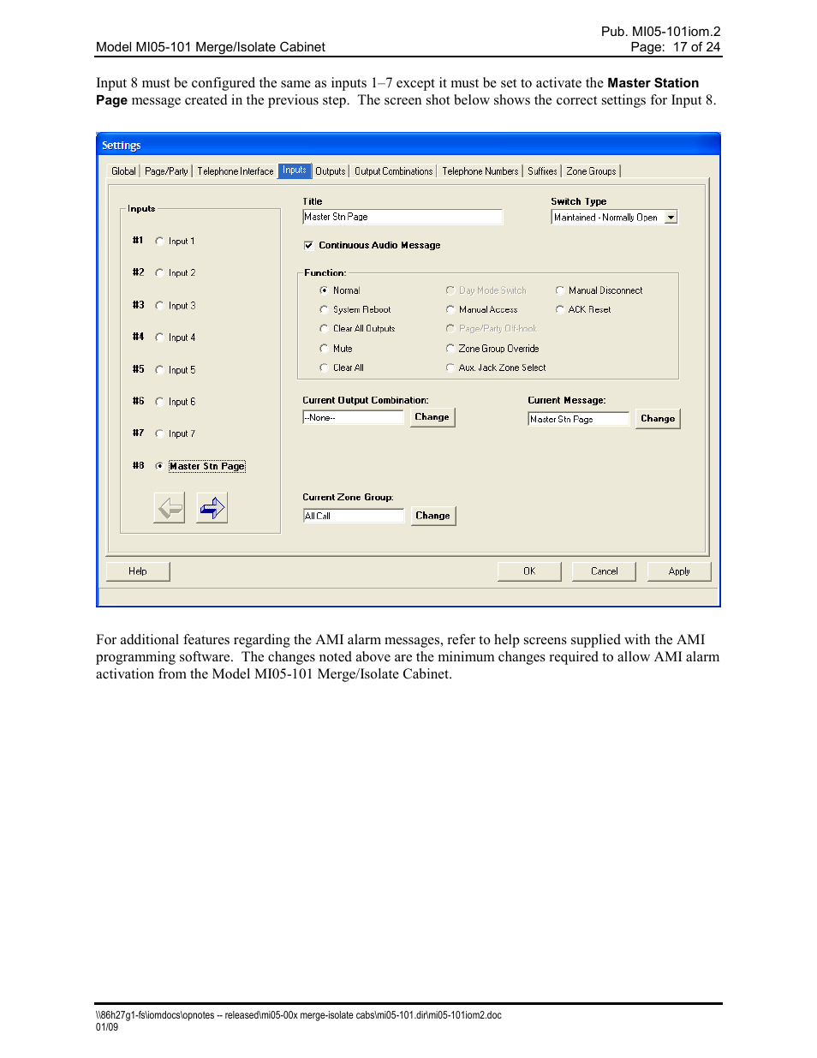Image resolution: width=817 pixels, height=1058 pixels.
Task: Click the Settings window title bar
Action: 408,146
